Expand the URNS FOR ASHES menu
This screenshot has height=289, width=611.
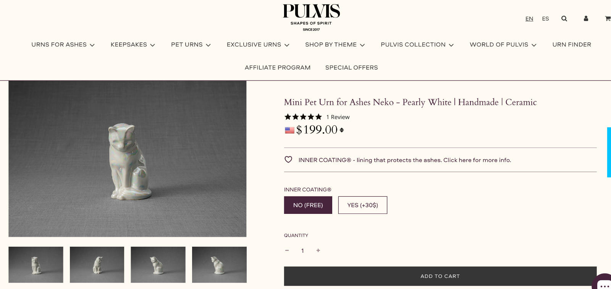pos(63,45)
